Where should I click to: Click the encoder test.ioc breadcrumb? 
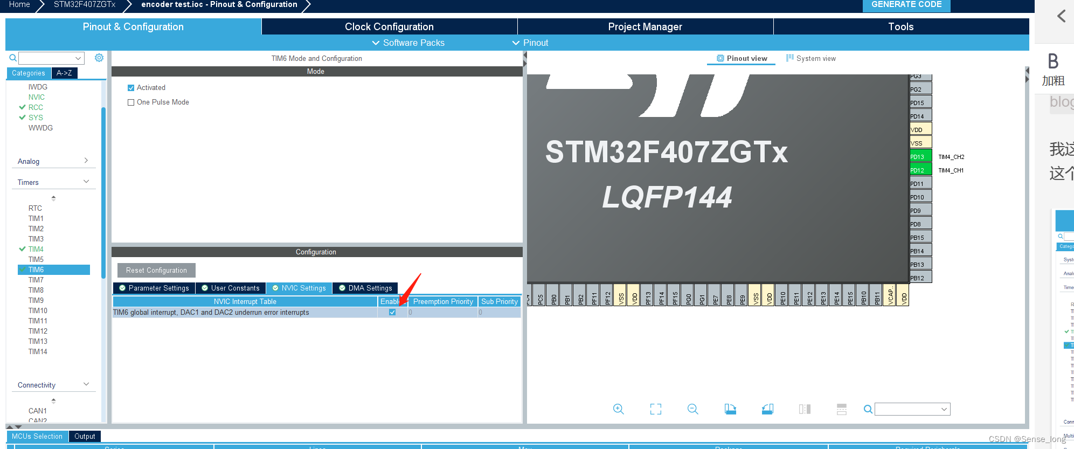[219, 4]
